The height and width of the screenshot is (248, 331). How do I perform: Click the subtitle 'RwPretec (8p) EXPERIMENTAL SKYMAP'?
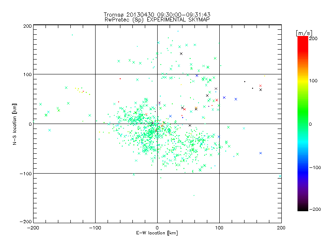(x=157, y=20)
